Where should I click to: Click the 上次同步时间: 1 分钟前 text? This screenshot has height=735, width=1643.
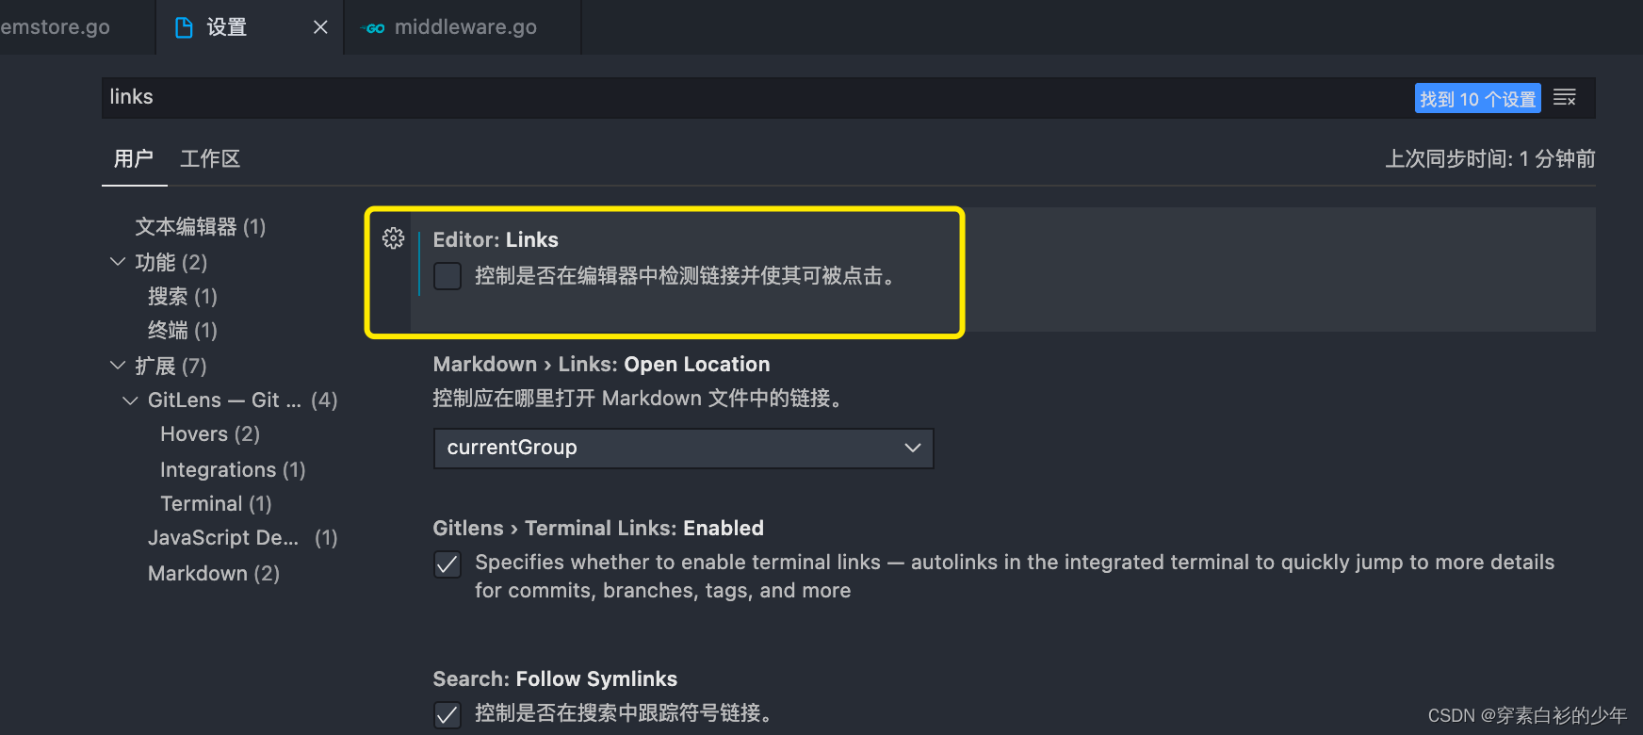[1489, 158]
